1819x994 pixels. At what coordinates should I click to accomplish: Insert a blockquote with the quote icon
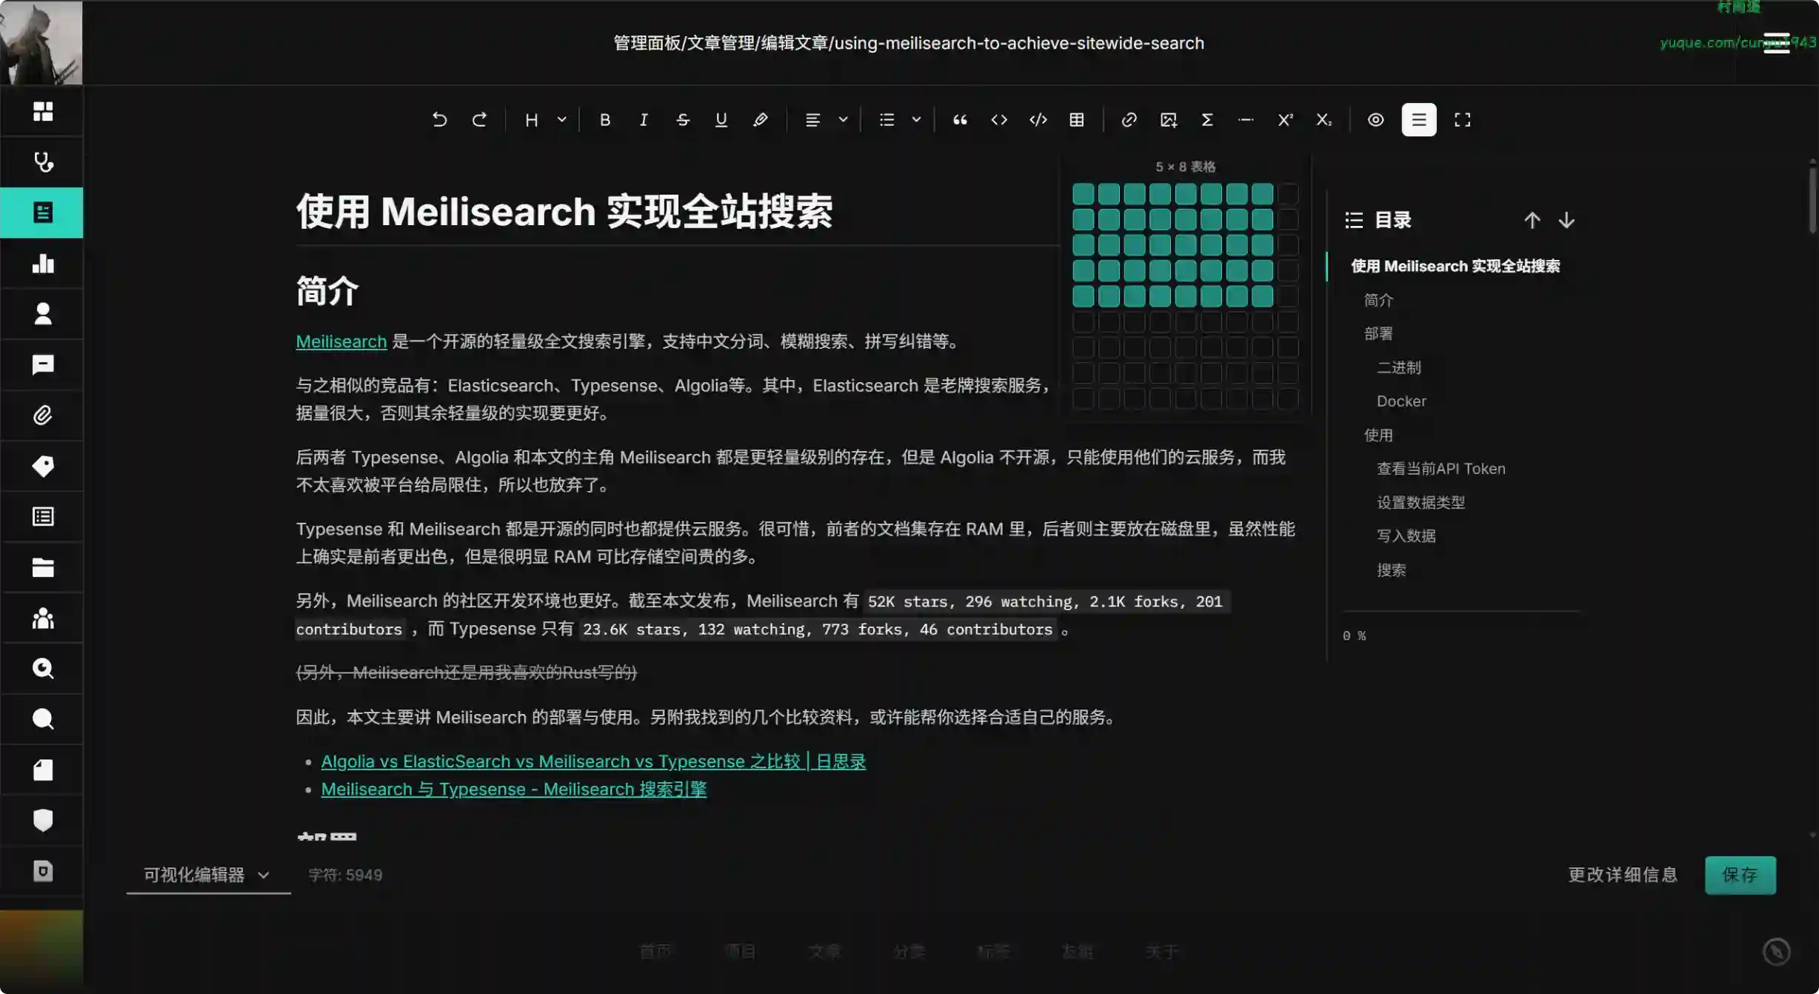[960, 119]
